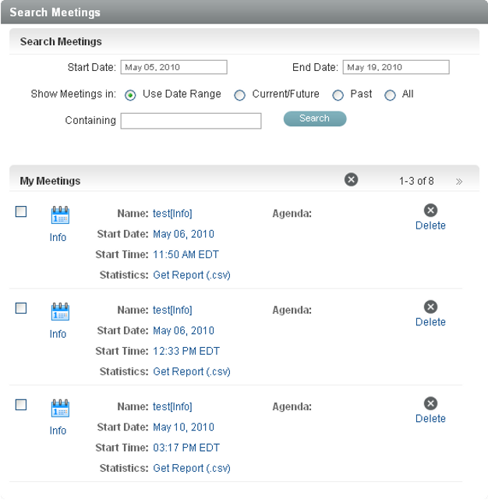Click X icon in My Meetings header

pos(352,179)
